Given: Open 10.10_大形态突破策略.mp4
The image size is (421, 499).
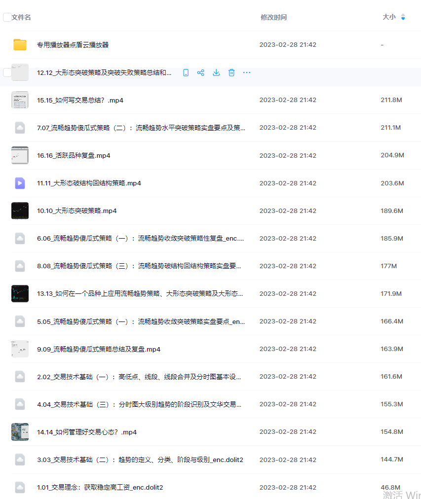Looking at the screenshot, I should point(77,211).
